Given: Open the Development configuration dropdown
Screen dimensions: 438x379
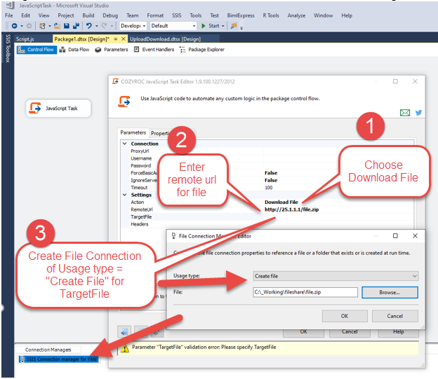Looking at the screenshot, I should (133, 26).
